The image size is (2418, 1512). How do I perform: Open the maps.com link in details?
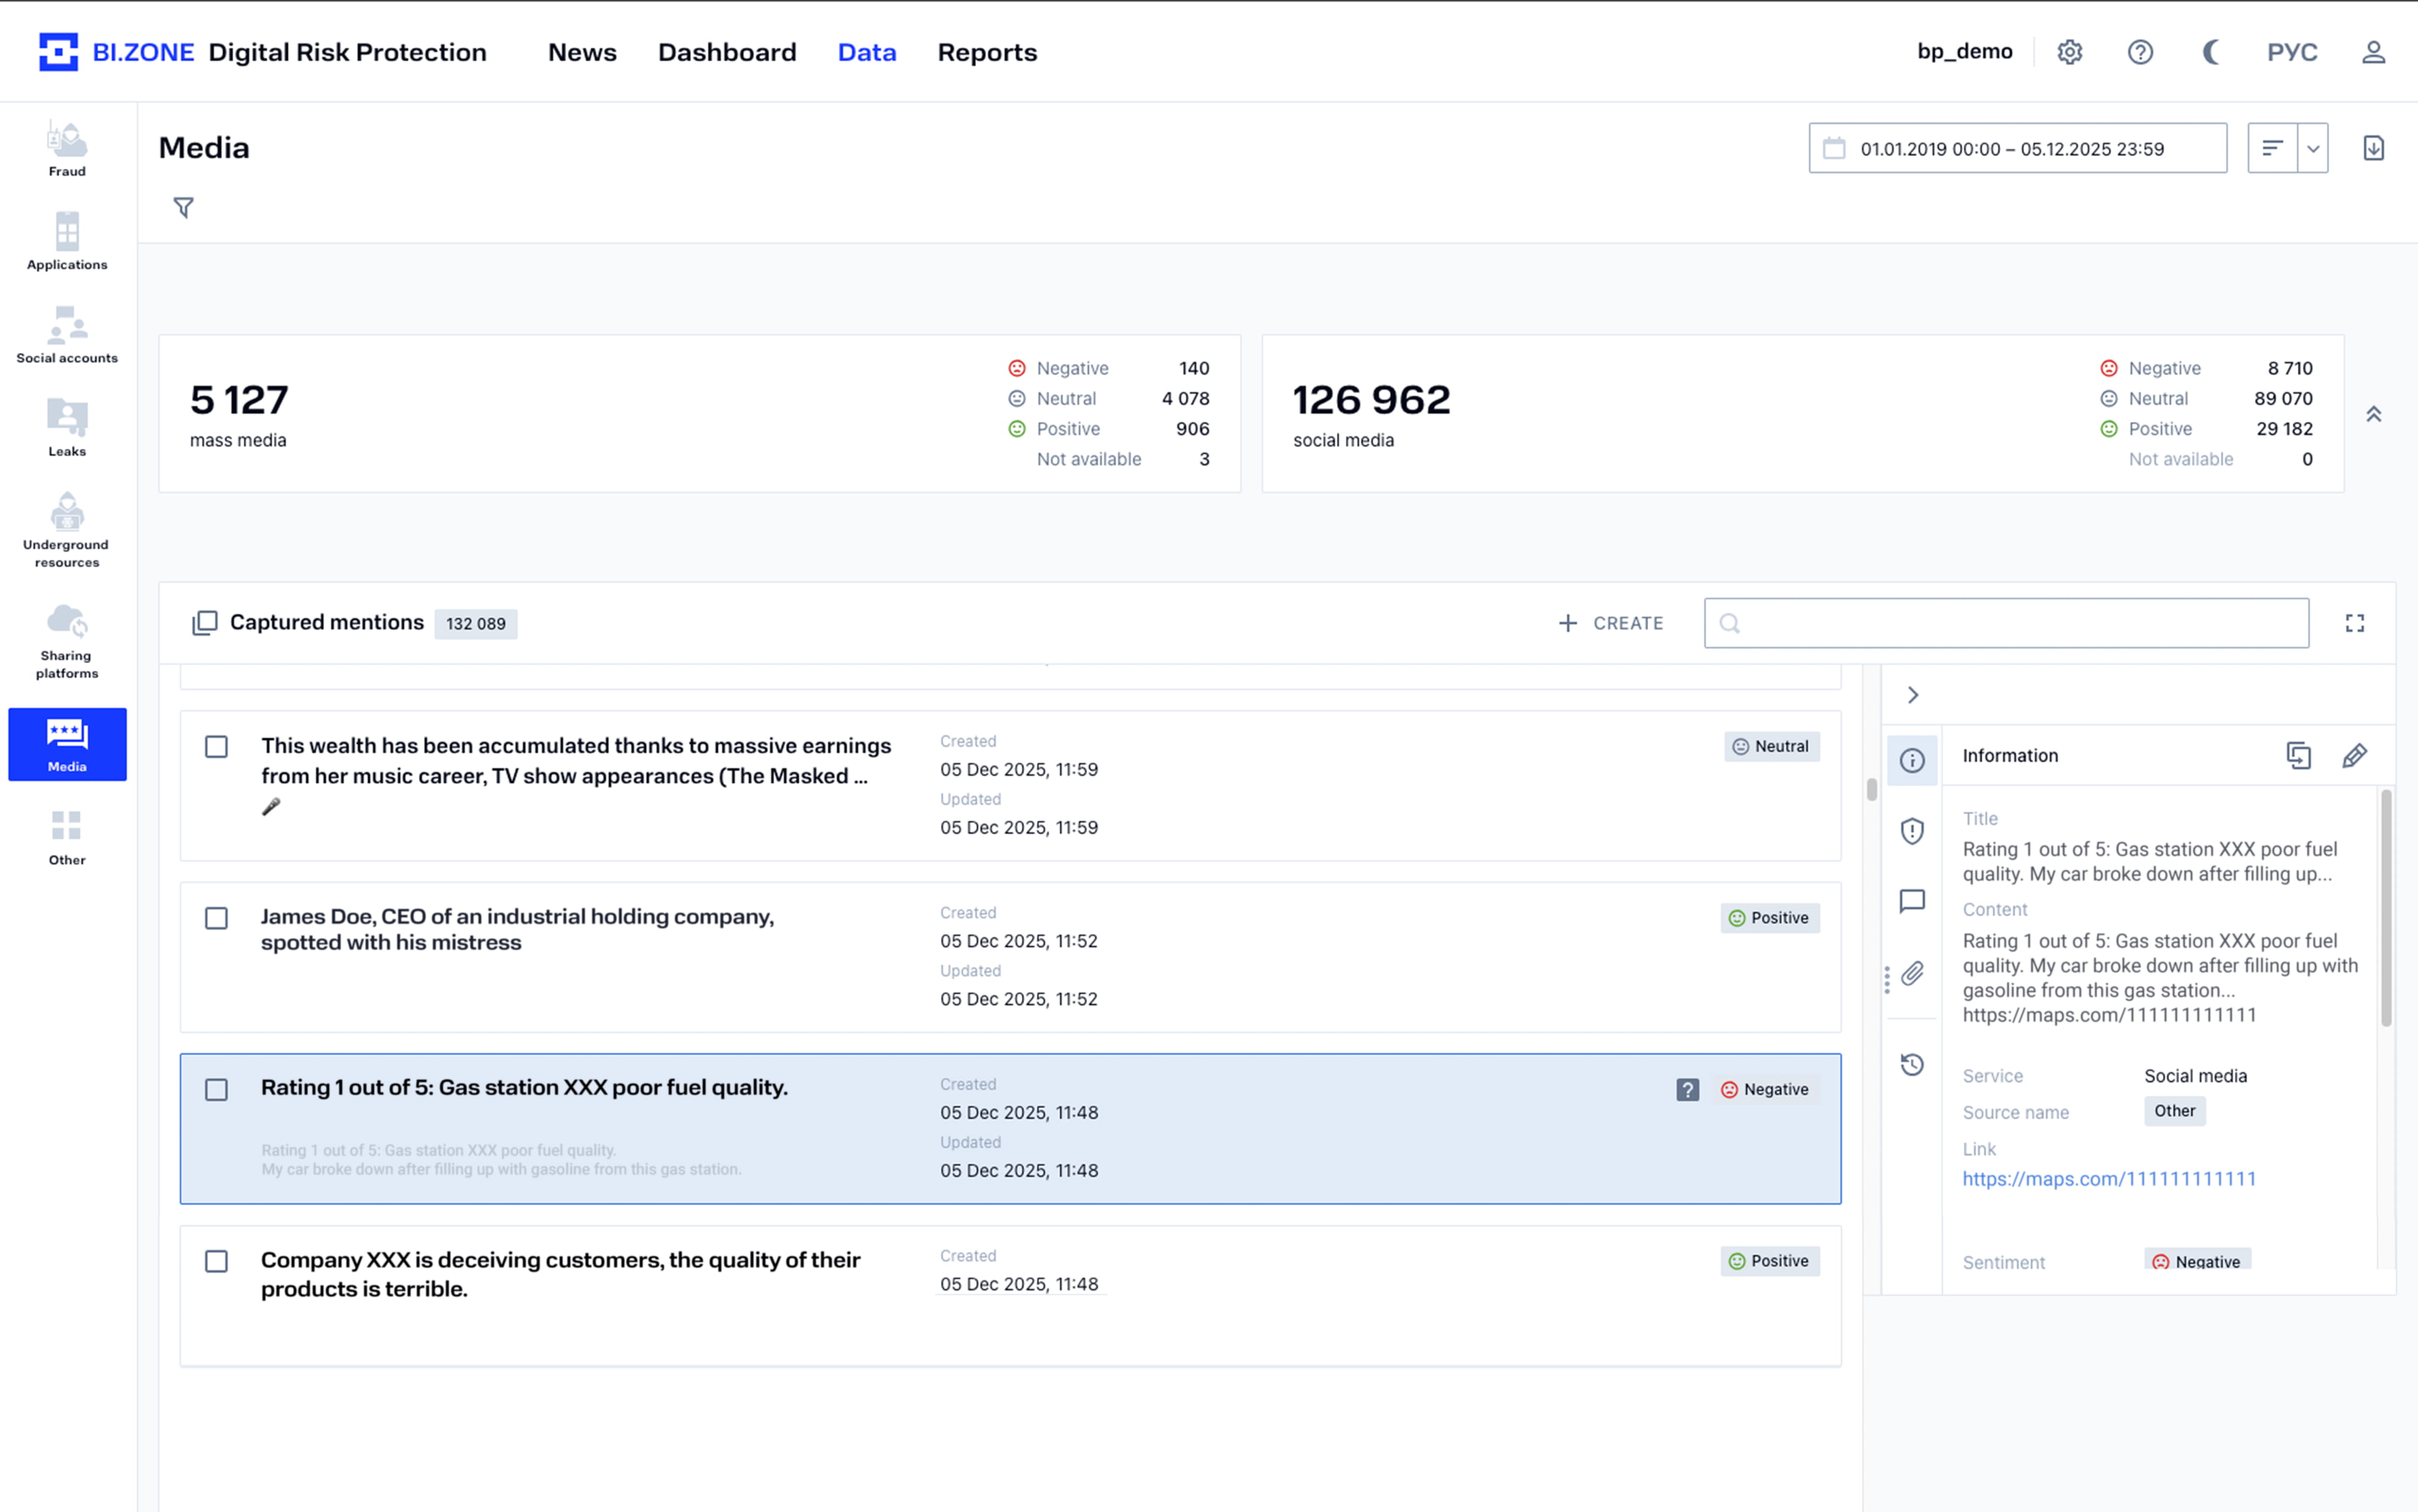[x=2109, y=1179]
